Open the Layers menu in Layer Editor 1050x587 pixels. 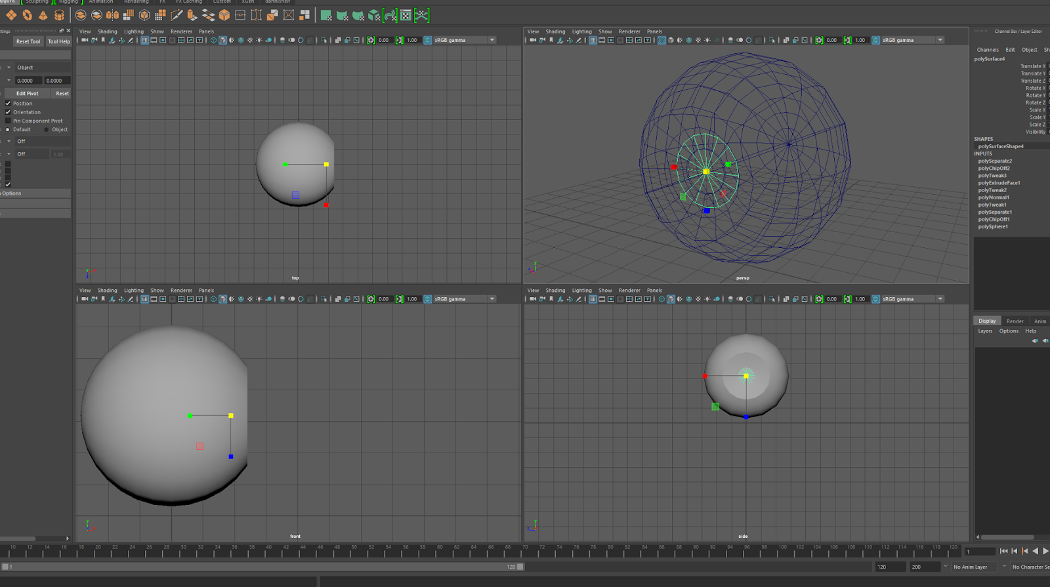(985, 331)
